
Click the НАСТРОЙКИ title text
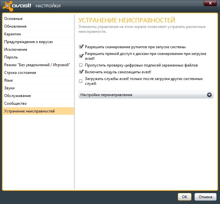tap(48, 6)
